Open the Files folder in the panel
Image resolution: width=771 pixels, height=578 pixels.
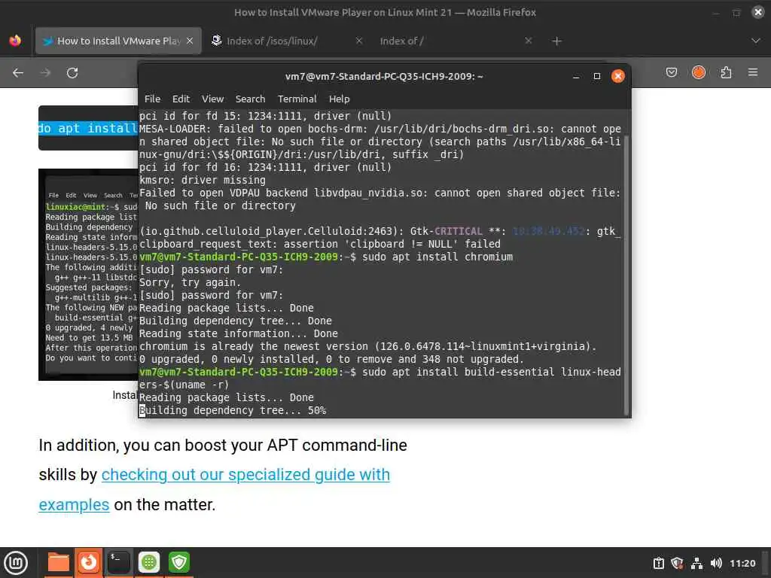[59, 562]
